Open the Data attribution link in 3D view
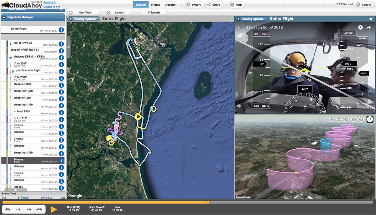The image size is (376, 215). (x=243, y=197)
